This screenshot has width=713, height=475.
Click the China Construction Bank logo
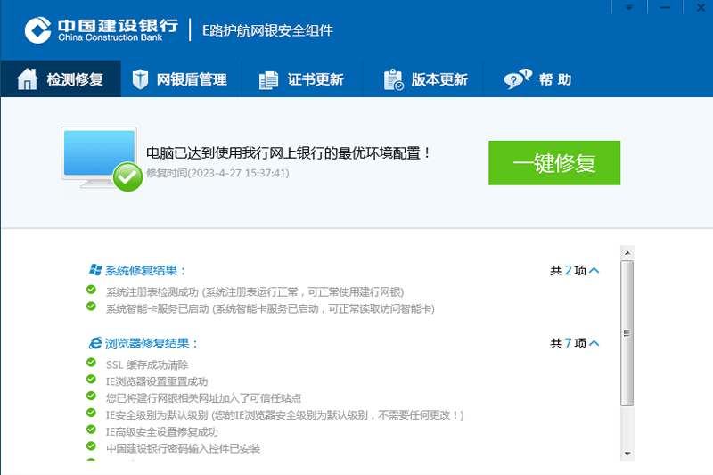(x=101, y=30)
